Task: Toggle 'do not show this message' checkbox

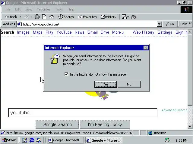Action: [66, 74]
